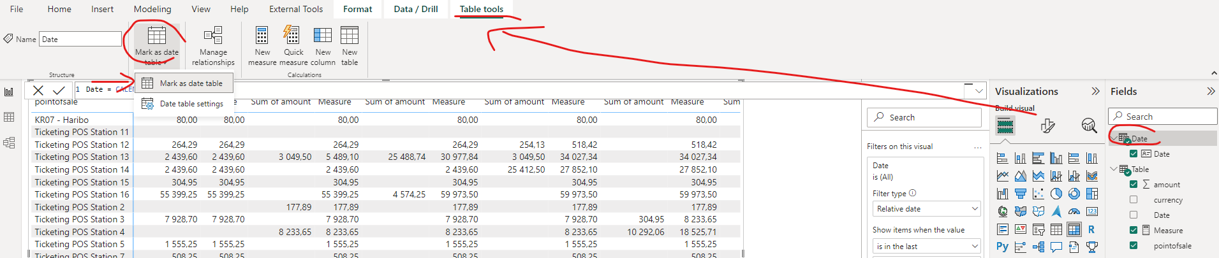Viewport: 1219px width, 258px height.
Task: Switch to Model view in the left sidebar
Action: [9, 143]
